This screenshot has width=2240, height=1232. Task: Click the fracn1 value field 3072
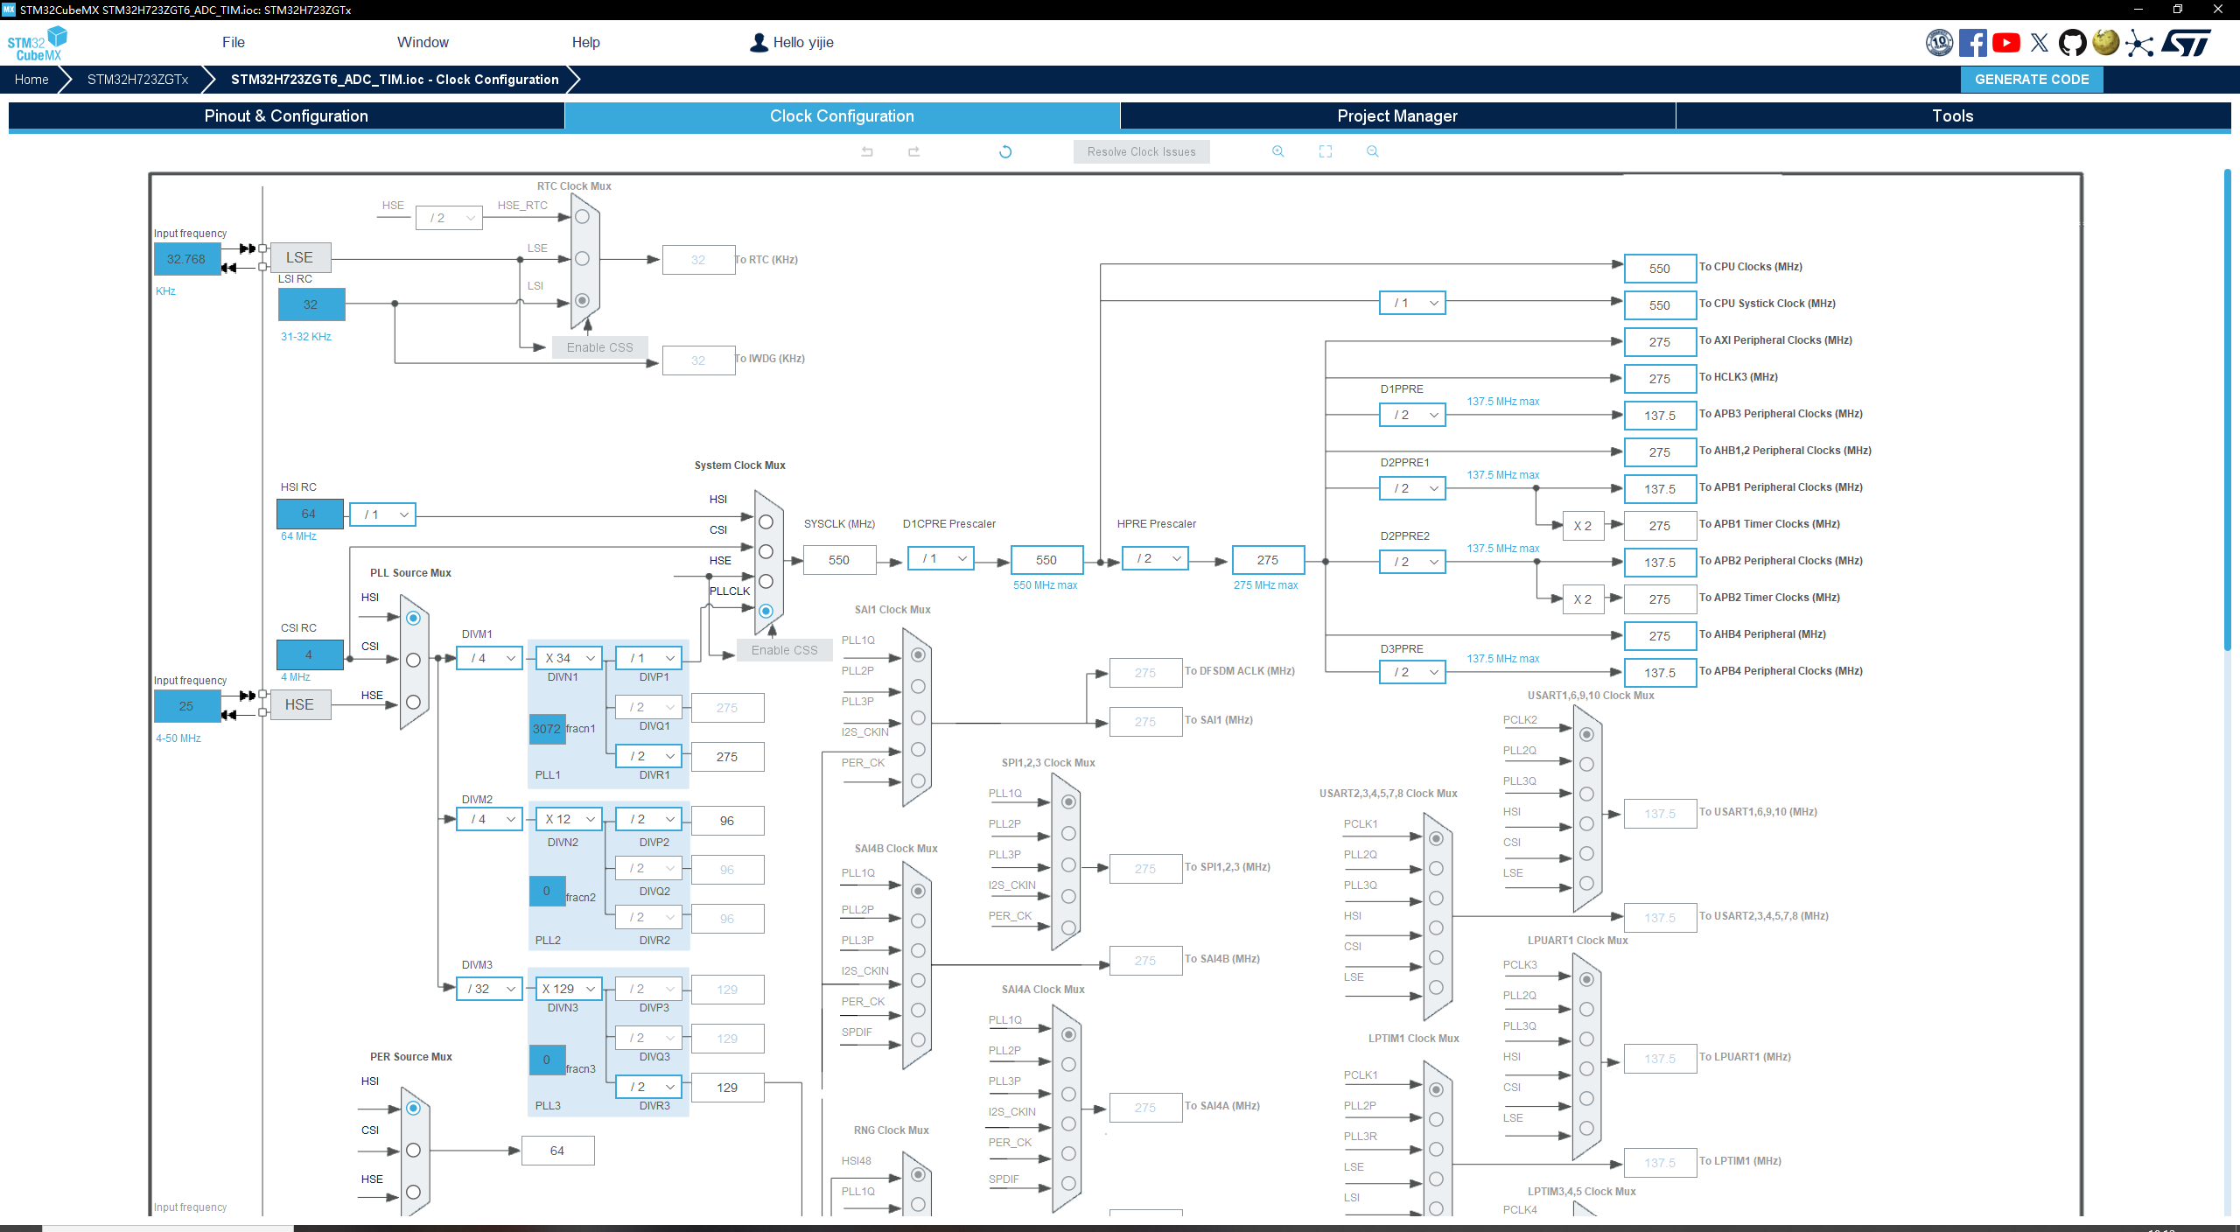pyautogui.click(x=547, y=728)
